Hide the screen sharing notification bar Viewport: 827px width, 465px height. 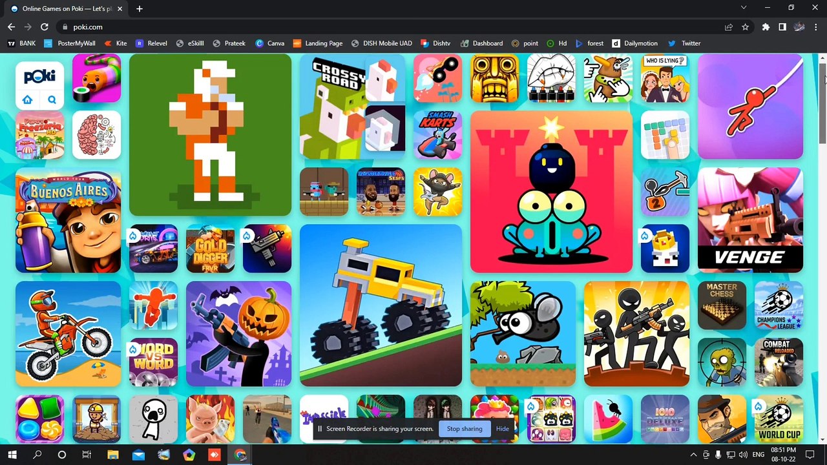(x=502, y=428)
